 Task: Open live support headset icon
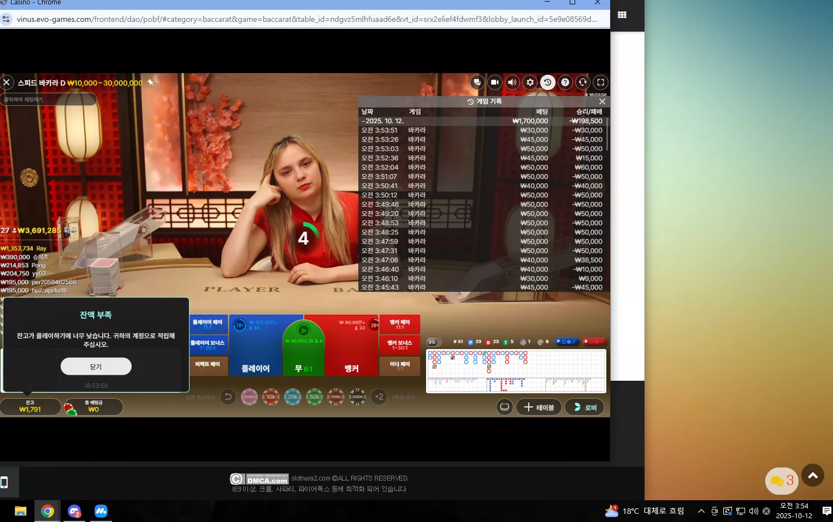point(583,82)
